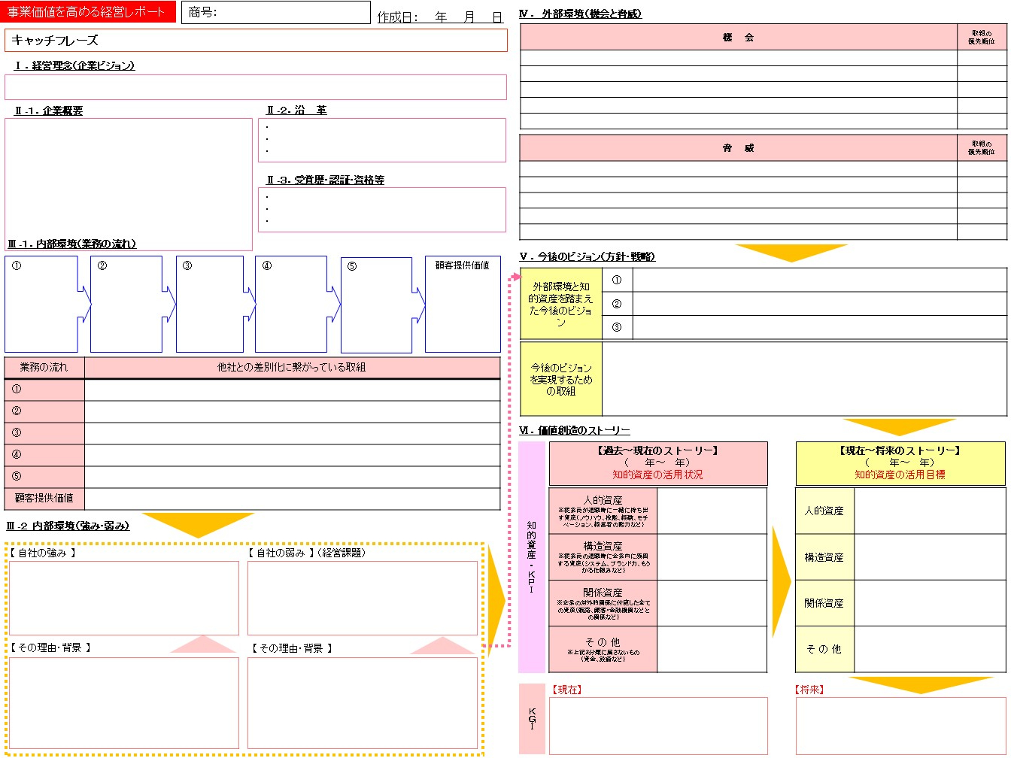1011x758 pixels.
Task: Click the first 機会 opportunity row
Action: click(x=739, y=58)
